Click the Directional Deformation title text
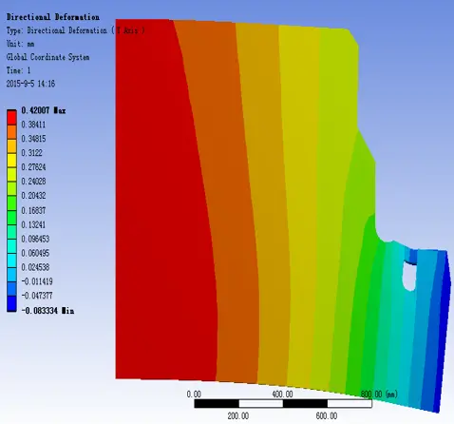Screen dimensions: 454x424 click(53, 17)
